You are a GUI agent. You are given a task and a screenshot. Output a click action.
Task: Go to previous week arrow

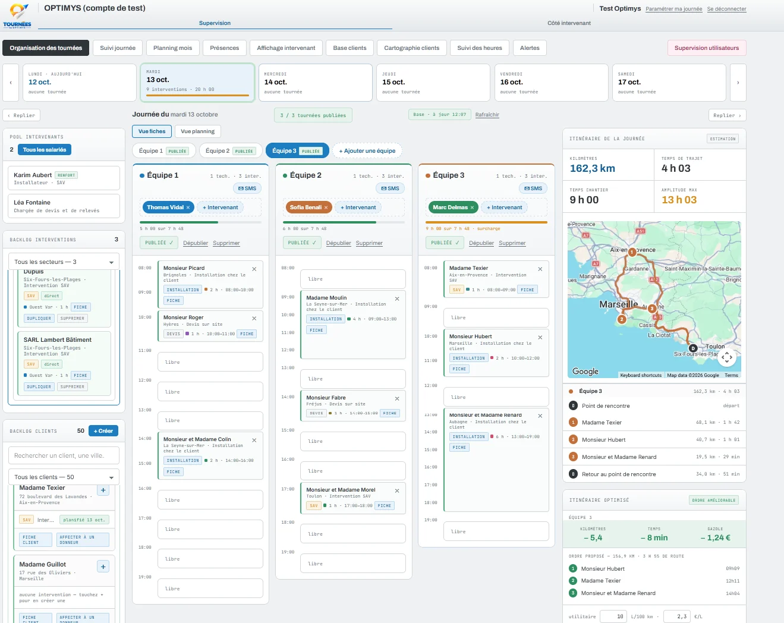(11, 83)
